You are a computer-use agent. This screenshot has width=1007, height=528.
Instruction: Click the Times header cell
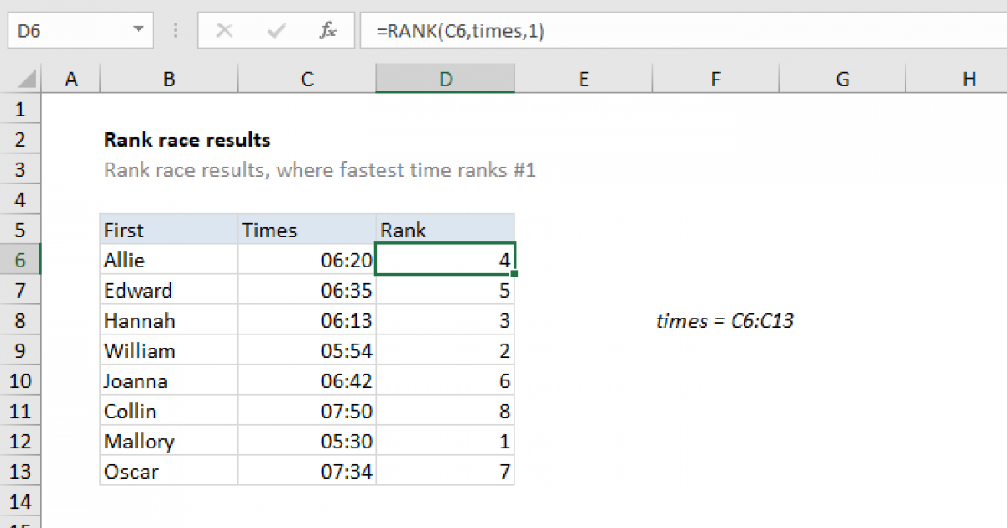click(x=307, y=230)
